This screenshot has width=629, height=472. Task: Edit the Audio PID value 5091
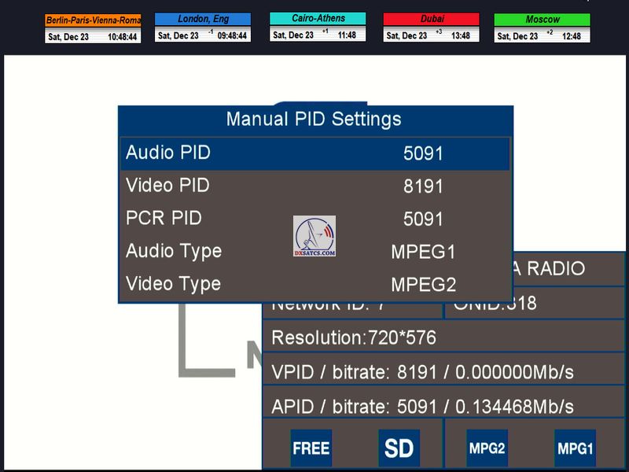[x=423, y=153]
